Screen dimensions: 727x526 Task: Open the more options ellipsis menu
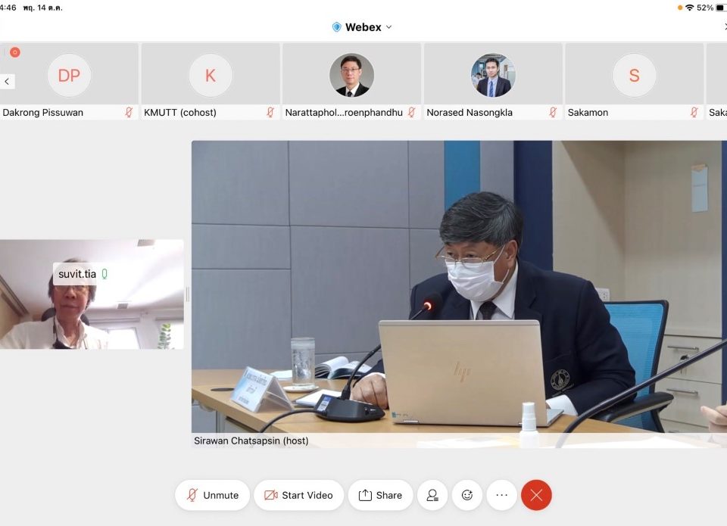[501, 495]
